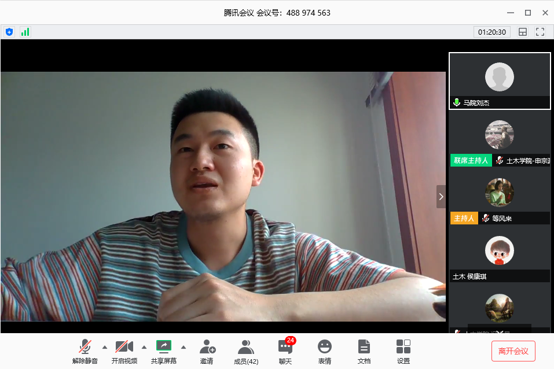This screenshot has height=369, width=554.
Task: Close the Tencent Meeting window
Action: pos(545,13)
